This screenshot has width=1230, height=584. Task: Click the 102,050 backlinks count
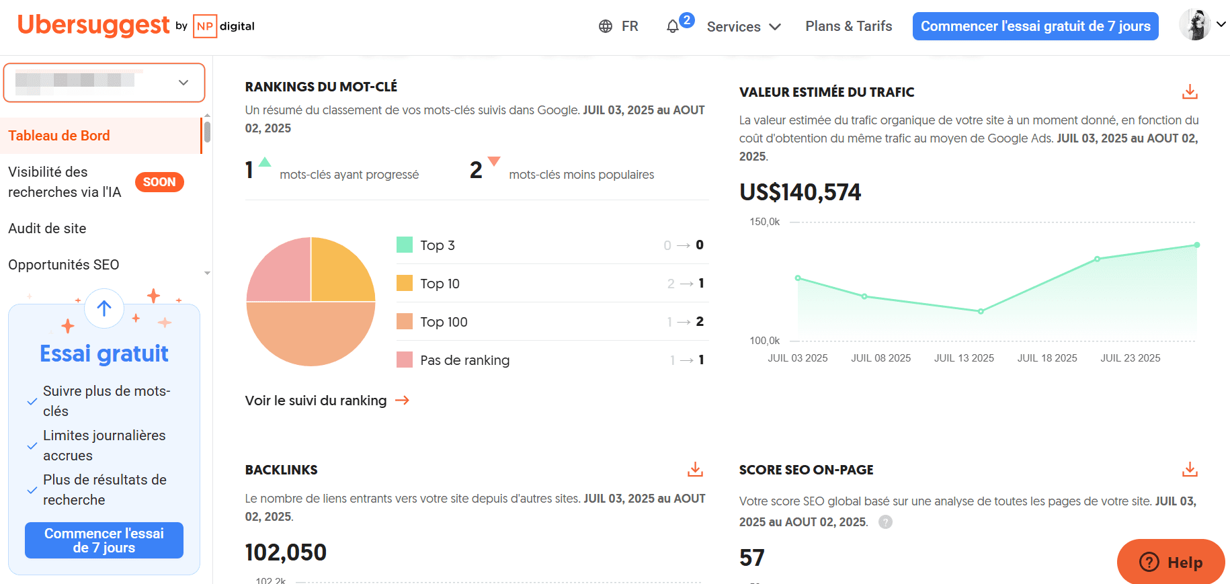tap(286, 552)
